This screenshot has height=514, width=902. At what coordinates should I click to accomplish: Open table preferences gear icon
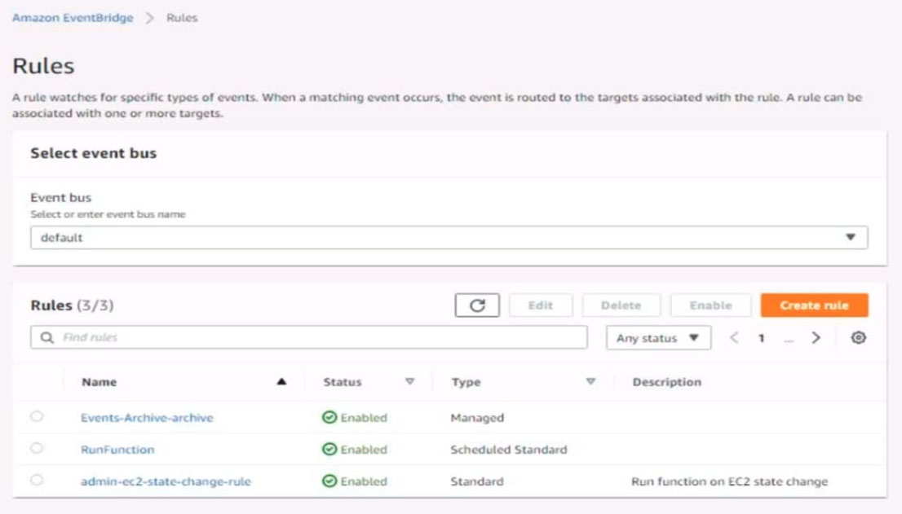click(x=858, y=338)
